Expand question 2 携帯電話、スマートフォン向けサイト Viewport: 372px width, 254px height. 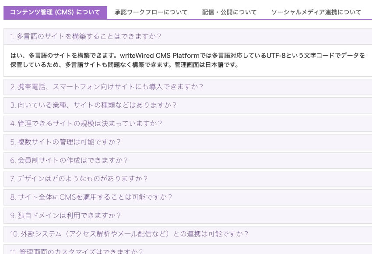click(188, 87)
